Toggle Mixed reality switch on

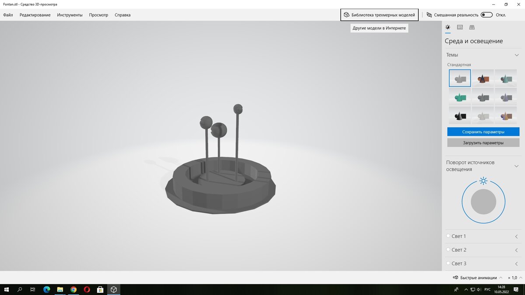pyautogui.click(x=486, y=15)
